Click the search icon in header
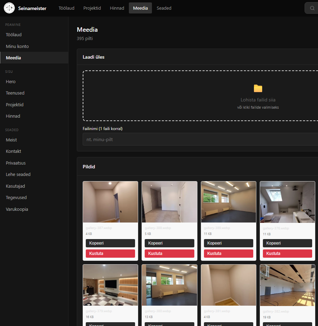The width and height of the screenshot is (318, 326). [312, 8]
